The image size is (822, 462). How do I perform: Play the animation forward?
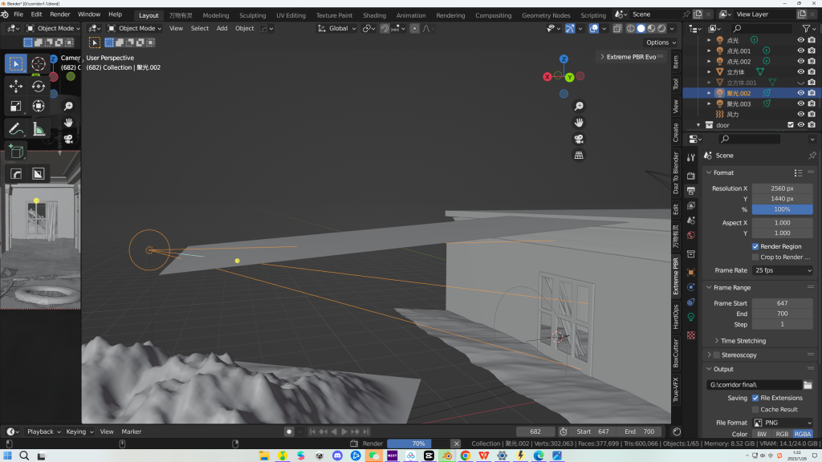[x=344, y=432]
